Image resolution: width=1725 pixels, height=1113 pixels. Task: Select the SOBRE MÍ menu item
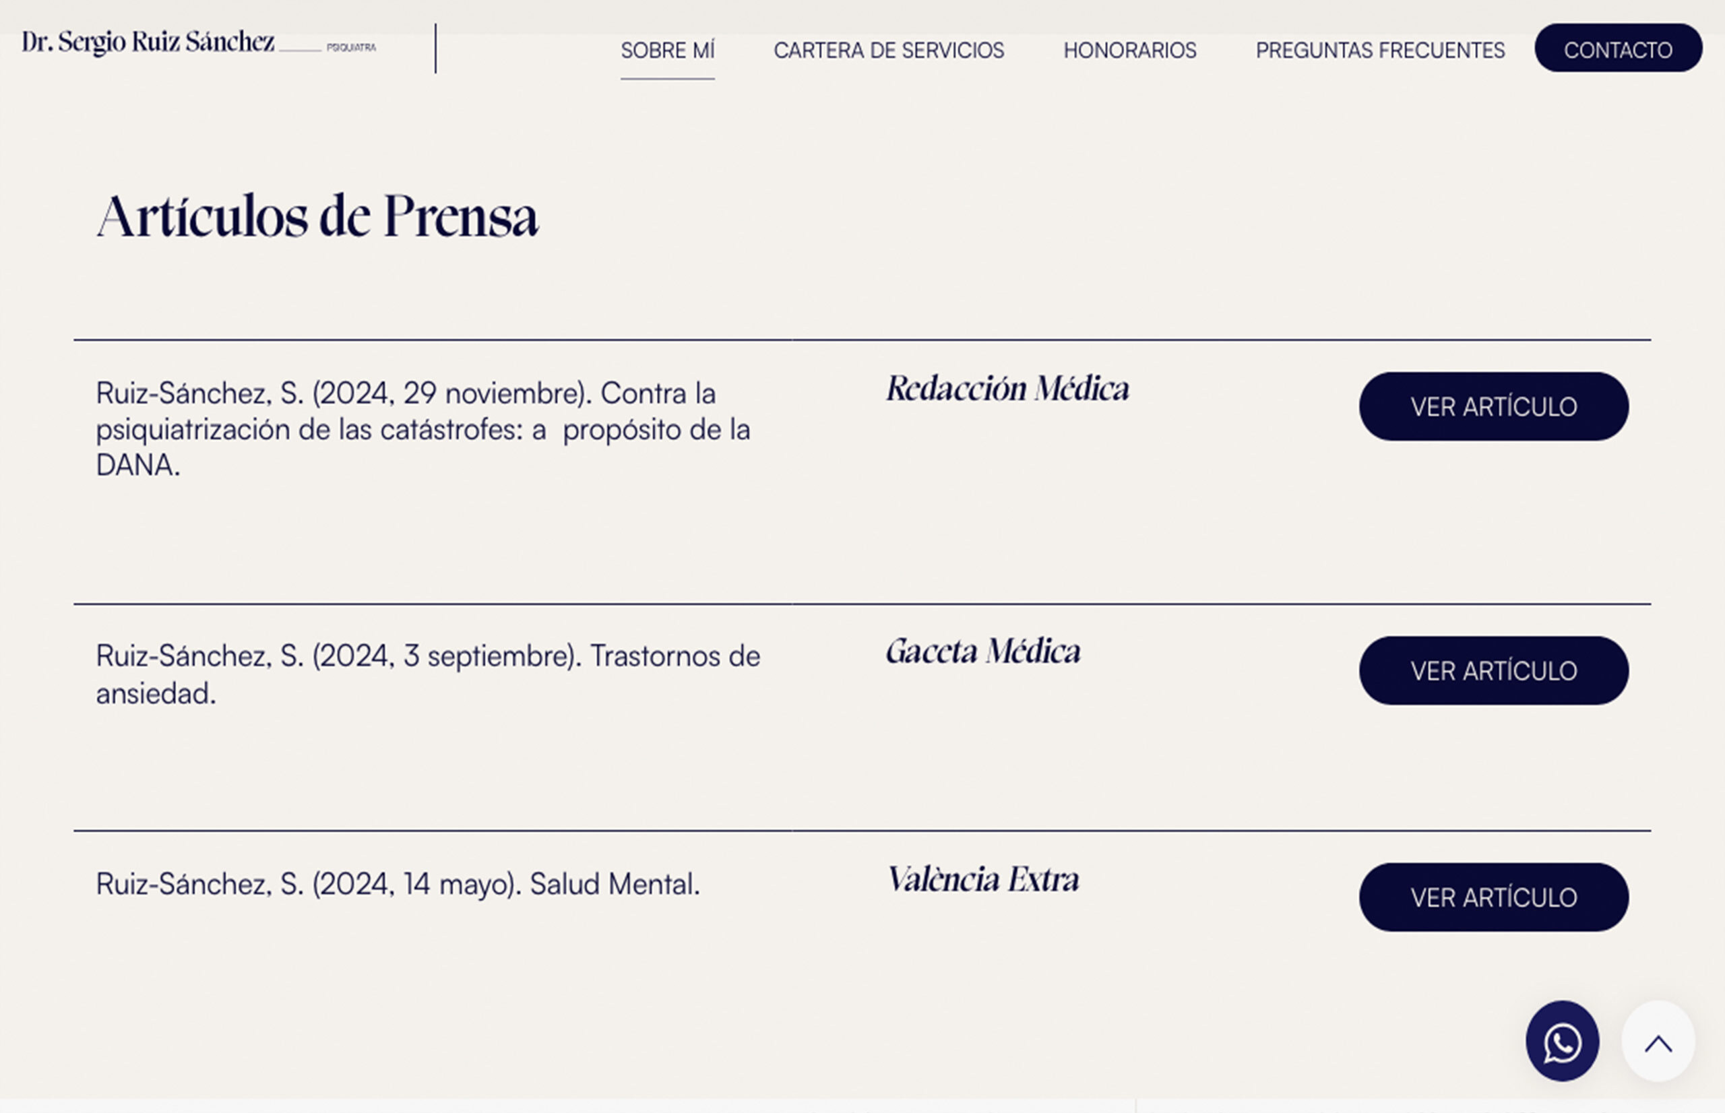pyautogui.click(x=667, y=51)
